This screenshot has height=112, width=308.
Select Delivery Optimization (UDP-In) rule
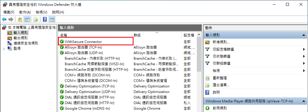(x=90, y=92)
